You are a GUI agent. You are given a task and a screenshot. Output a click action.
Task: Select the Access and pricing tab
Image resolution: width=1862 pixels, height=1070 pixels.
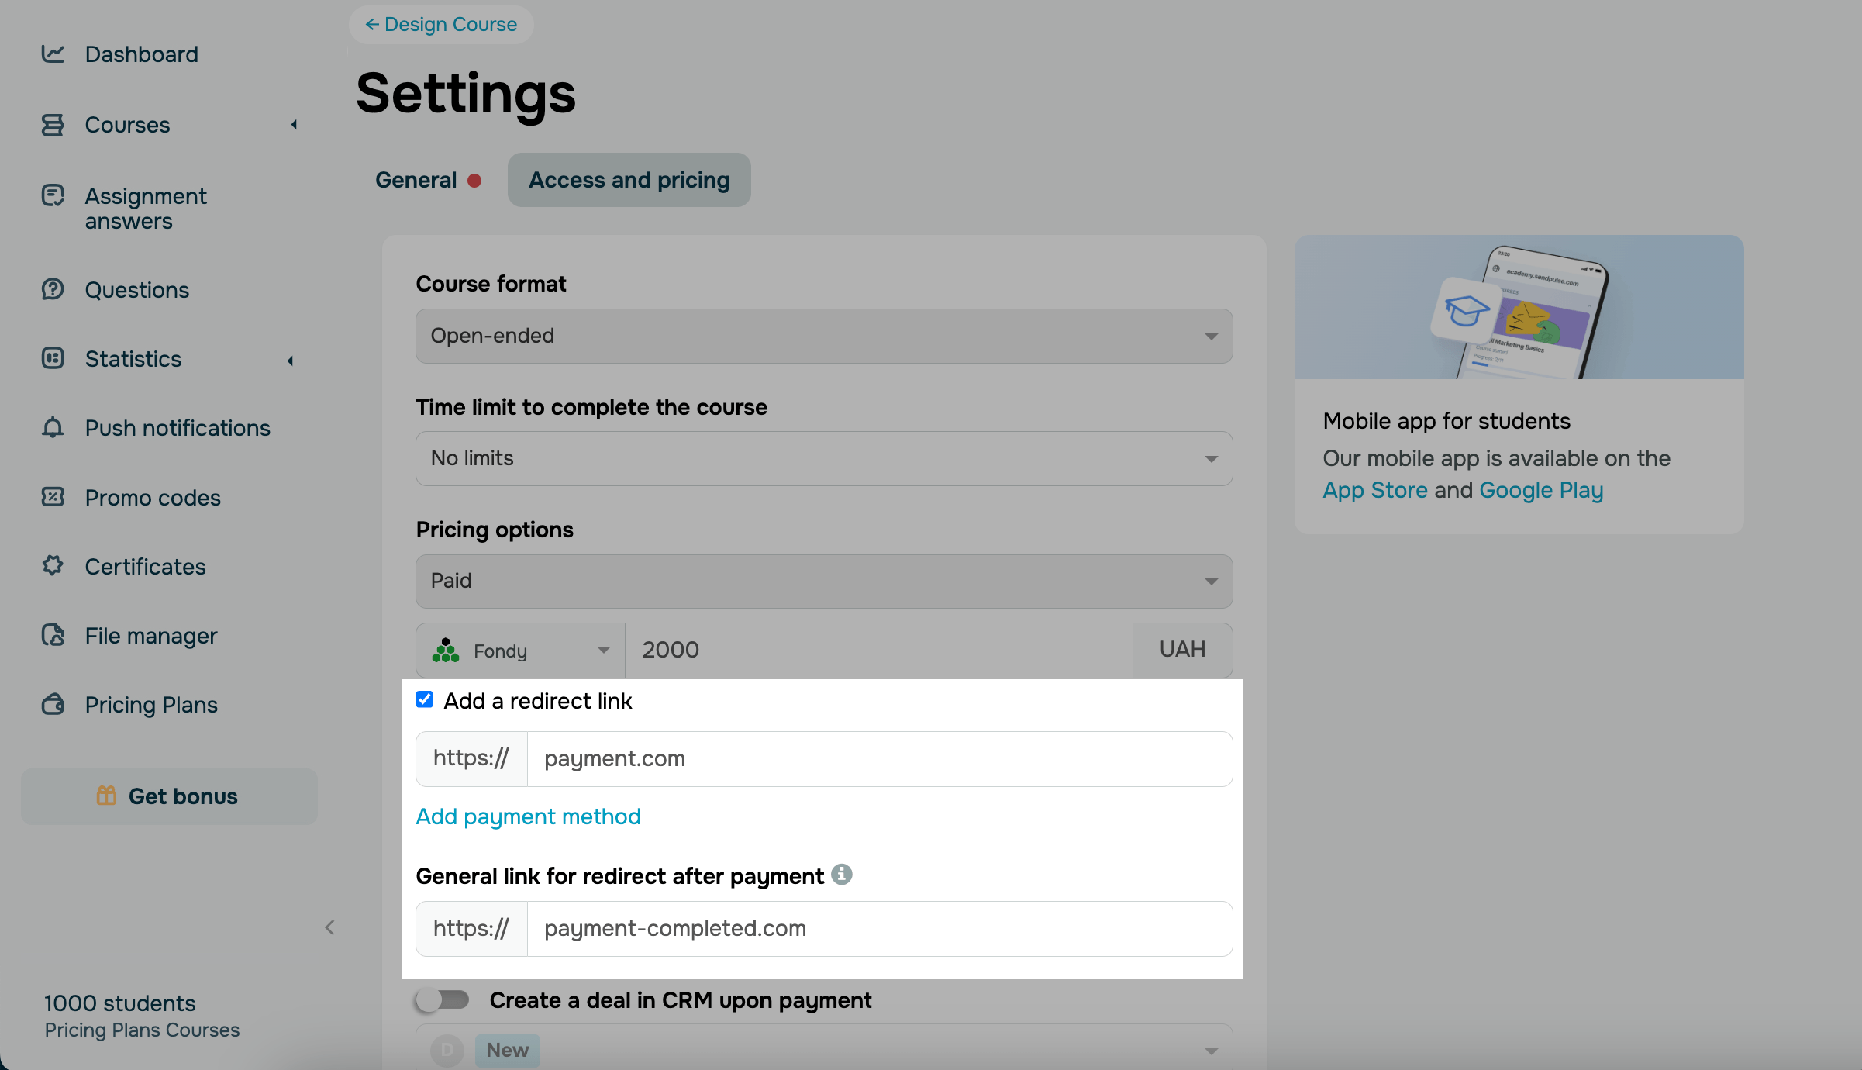[x=629, y=180]
